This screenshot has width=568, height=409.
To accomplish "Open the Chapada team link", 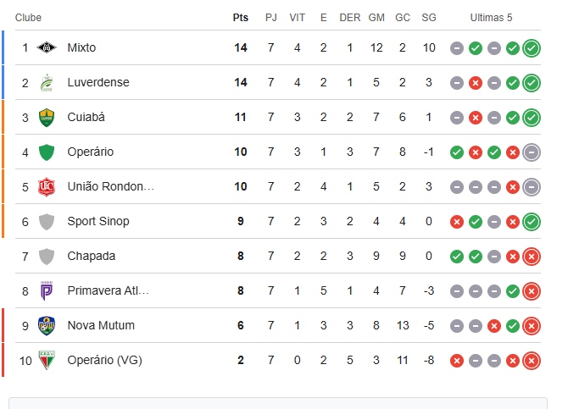I will pos(91,256).
